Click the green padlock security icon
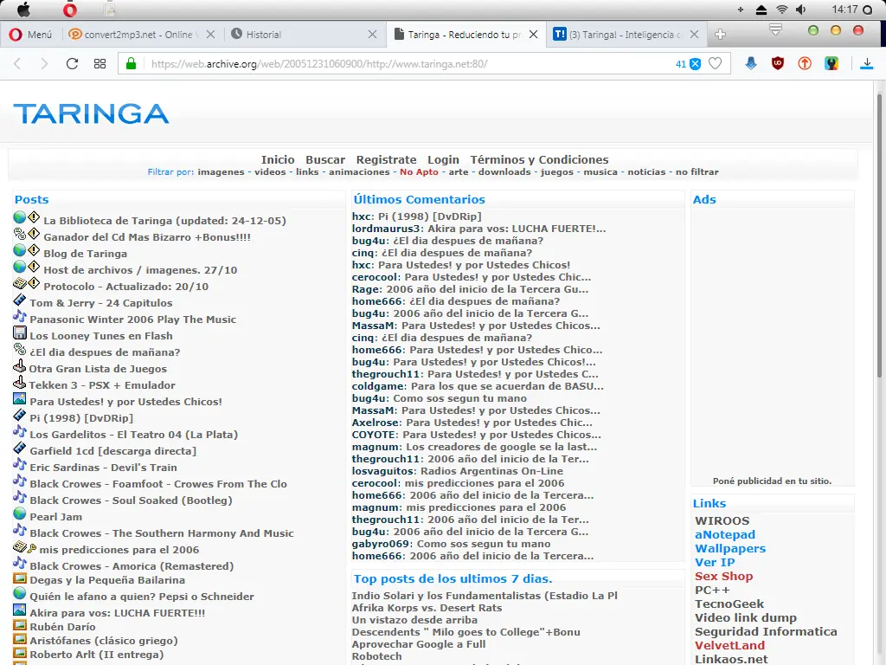Image resolution: width=886 pixels, height=665 pixels. coord(132,64)
